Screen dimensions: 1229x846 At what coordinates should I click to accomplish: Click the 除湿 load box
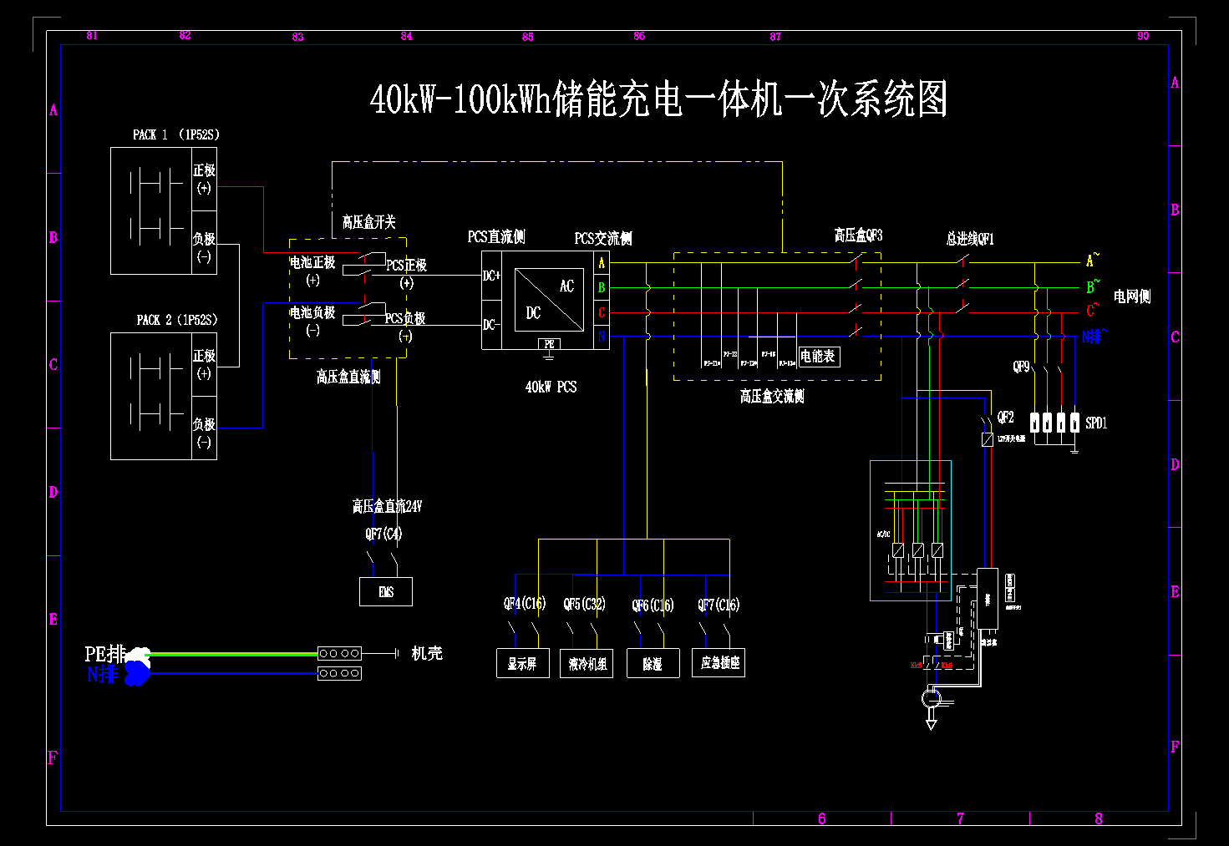tap(653, 663)
